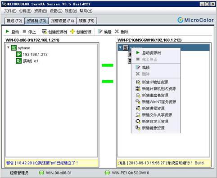Click the Create Resource Tree (创建资源树) icon
The width and height of the screenshot is (217, 178).
pos(44,31)
